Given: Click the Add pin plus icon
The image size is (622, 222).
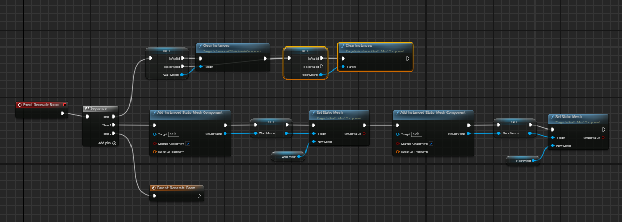Looking at the screenshot, I should tap(114, 143).
